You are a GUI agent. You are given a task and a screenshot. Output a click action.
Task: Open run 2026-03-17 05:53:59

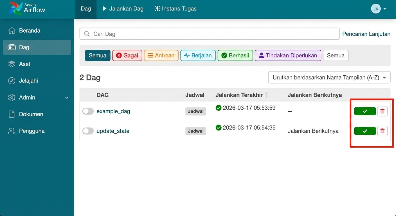click(x=249, y=108)
